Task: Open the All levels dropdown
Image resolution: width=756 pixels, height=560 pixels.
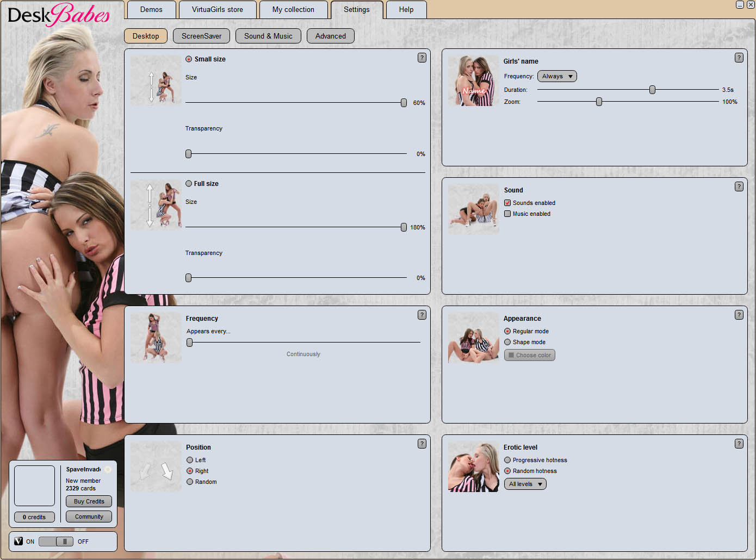Action: click(x=525, y=484)
